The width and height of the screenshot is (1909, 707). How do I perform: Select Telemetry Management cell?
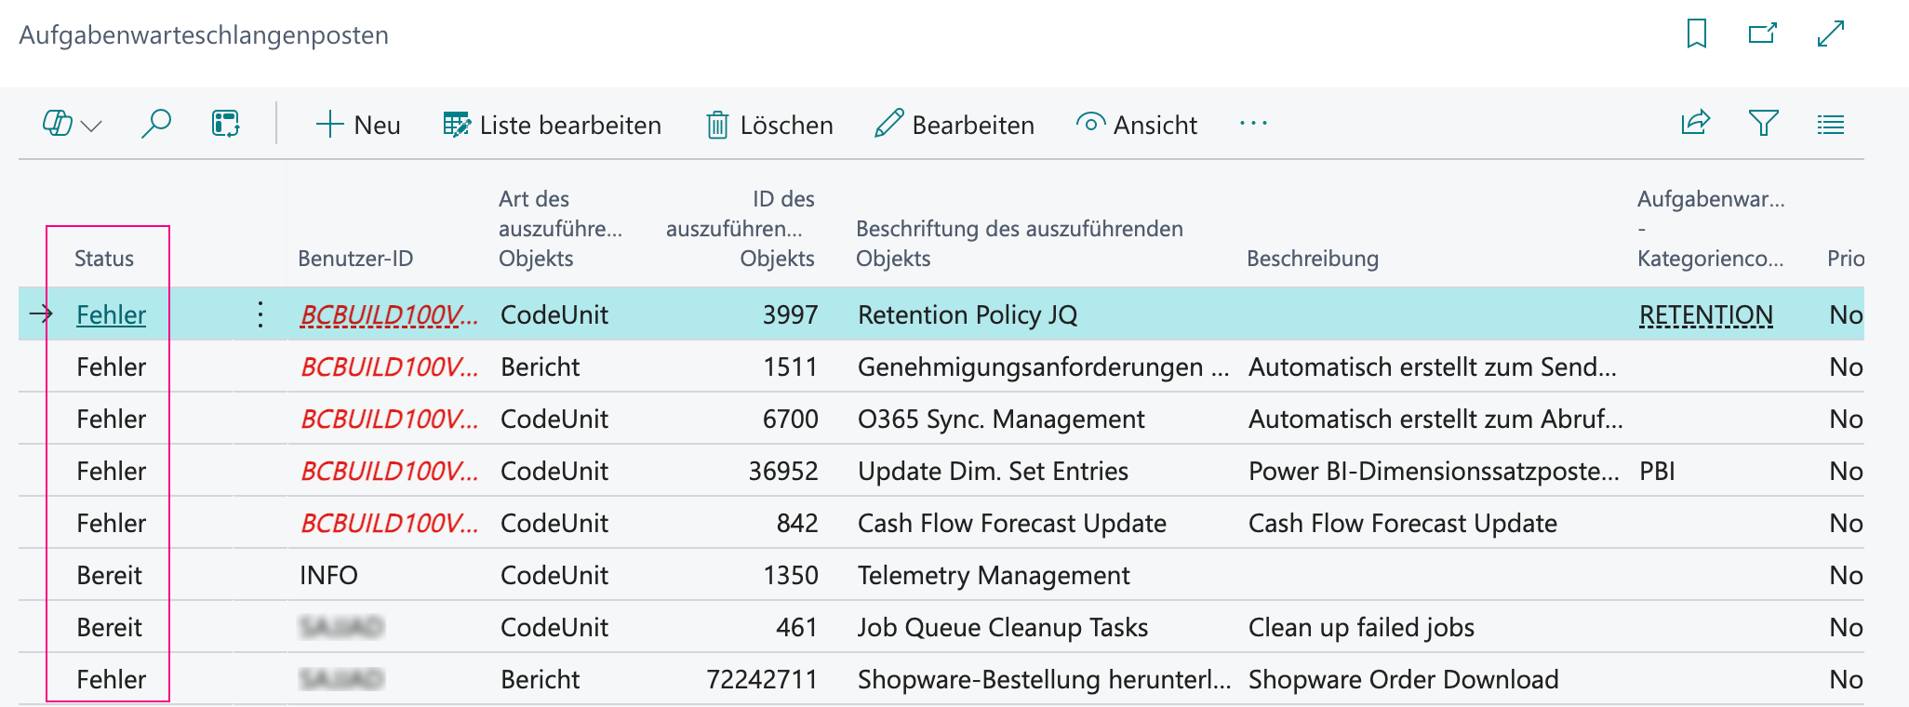(x=994, y=575)
